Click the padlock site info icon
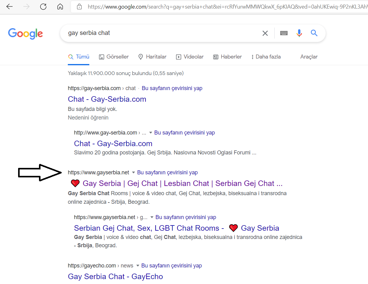 [79, 6]
